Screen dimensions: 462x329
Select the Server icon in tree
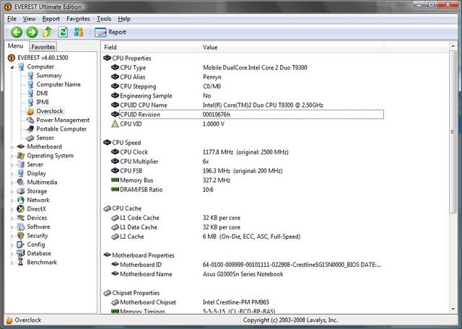(x=21, y=164)
